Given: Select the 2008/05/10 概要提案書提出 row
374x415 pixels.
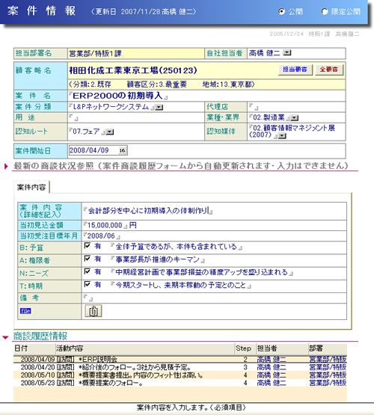Looking at the screenshot, I should click(180, 375).
